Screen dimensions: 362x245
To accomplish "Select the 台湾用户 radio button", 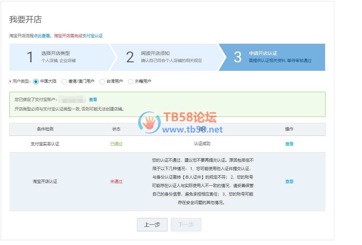I will pyautogui.click(x=102, y=82).
